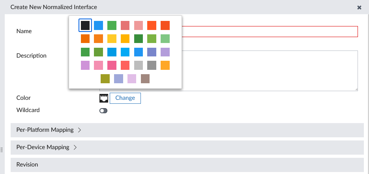Screen dimensions: 369x174
Task: Select the hot pink color swatch
Action: [112, 65]
